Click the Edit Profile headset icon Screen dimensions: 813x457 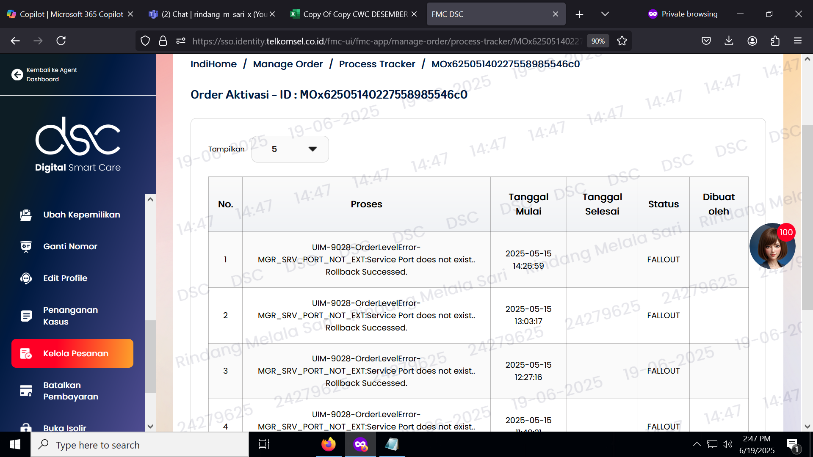[x=26, y=278]
